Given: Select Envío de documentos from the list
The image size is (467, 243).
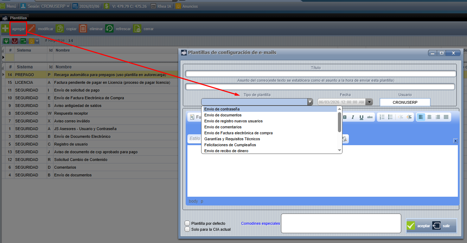Looking at the screenshot, I should [223, 115].
